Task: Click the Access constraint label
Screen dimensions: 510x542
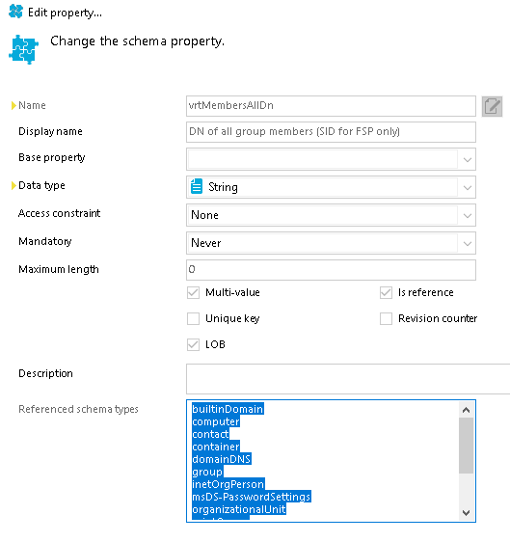Action: pos(60,213)
